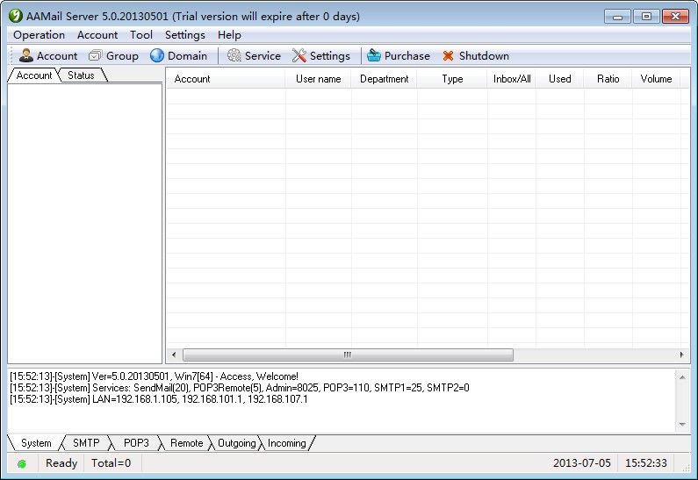Sort by the Account column header

click(227, 79)
